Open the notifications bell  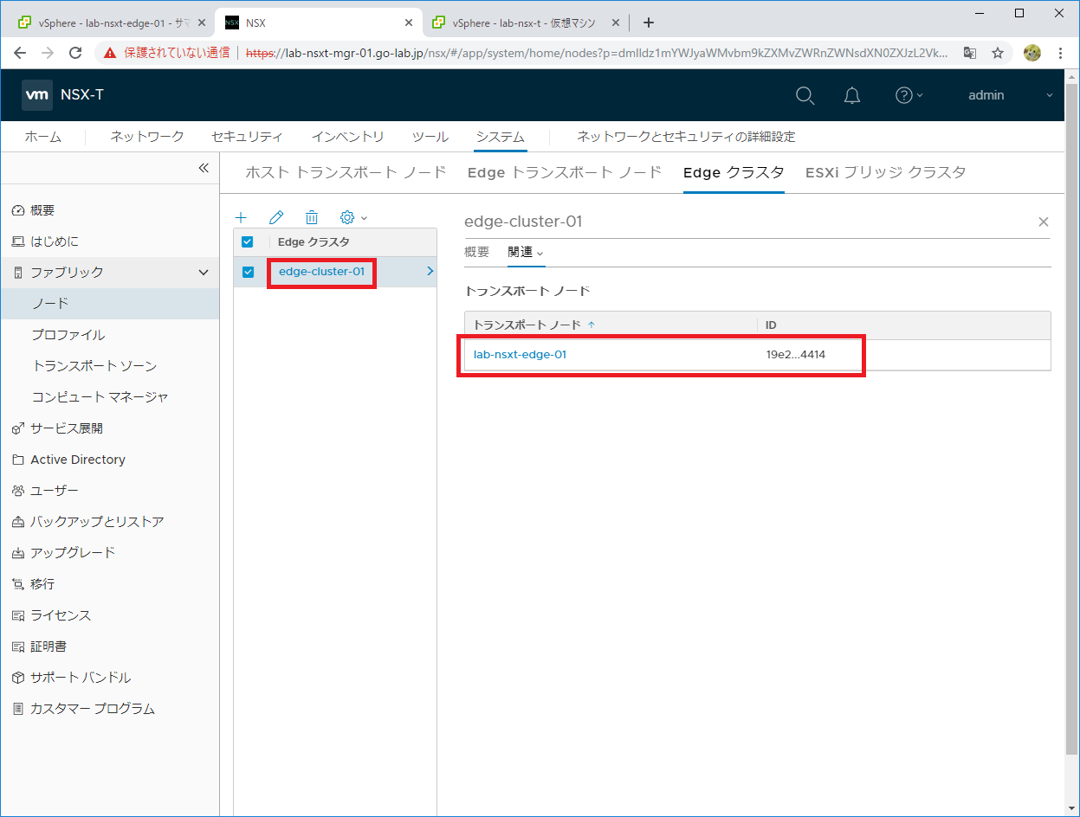[852, 95]
